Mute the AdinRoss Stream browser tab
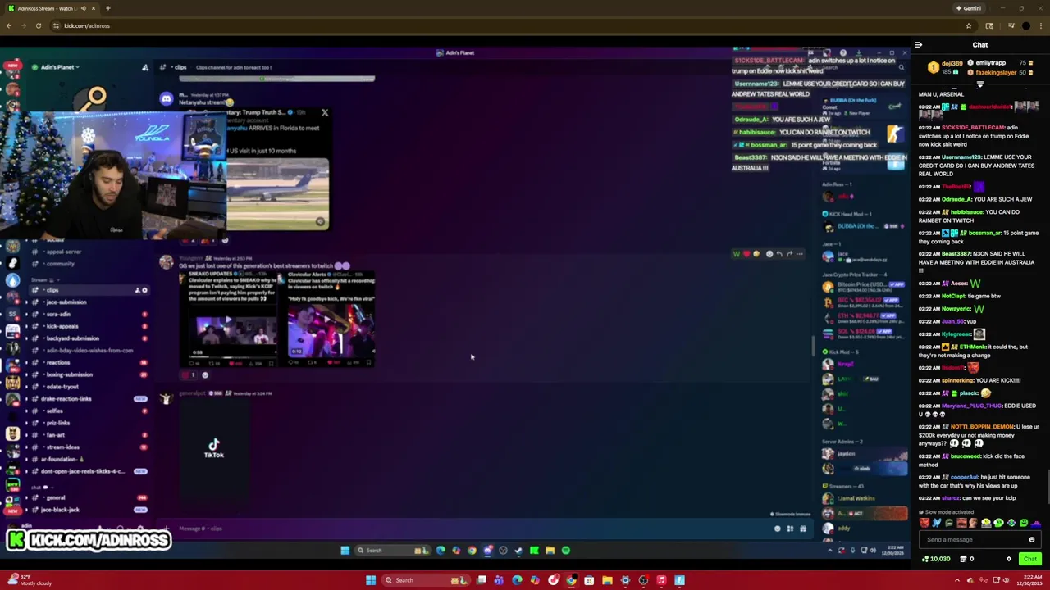Image resolution: width=1050 pixels, height=590 pixels. tap(83, 8)
